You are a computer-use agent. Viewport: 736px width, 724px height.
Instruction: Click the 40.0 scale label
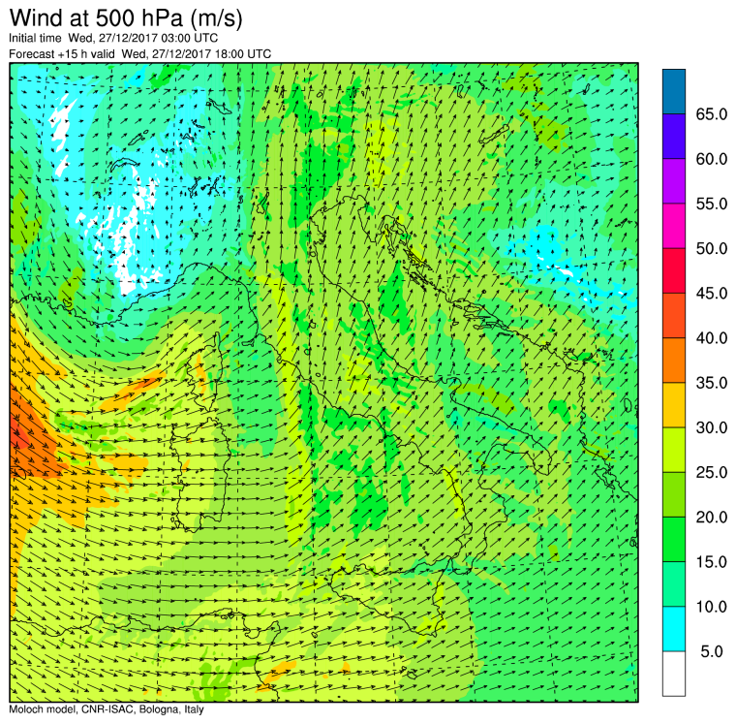[x=712, y=338]
